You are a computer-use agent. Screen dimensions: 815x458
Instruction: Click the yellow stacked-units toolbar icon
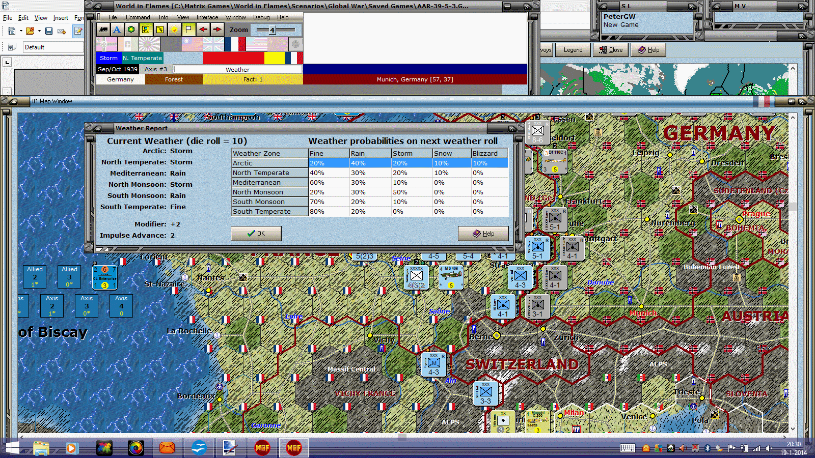coord(160,30)
